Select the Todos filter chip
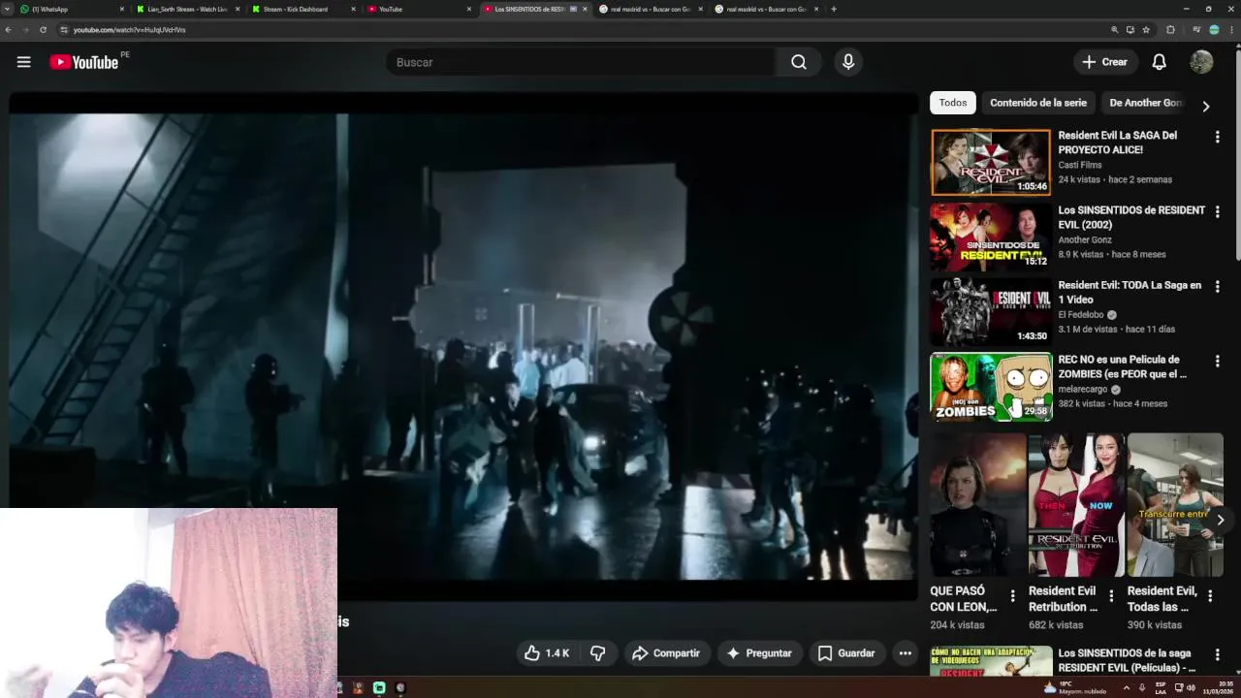 [953, 103]
